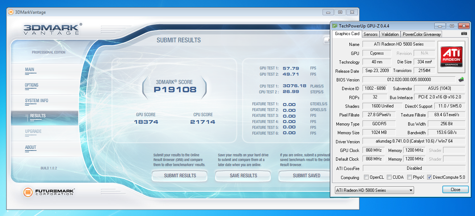Click the ATI Radeon Graphics logo
Screen dimensions: 475x216
coord(451,56)
